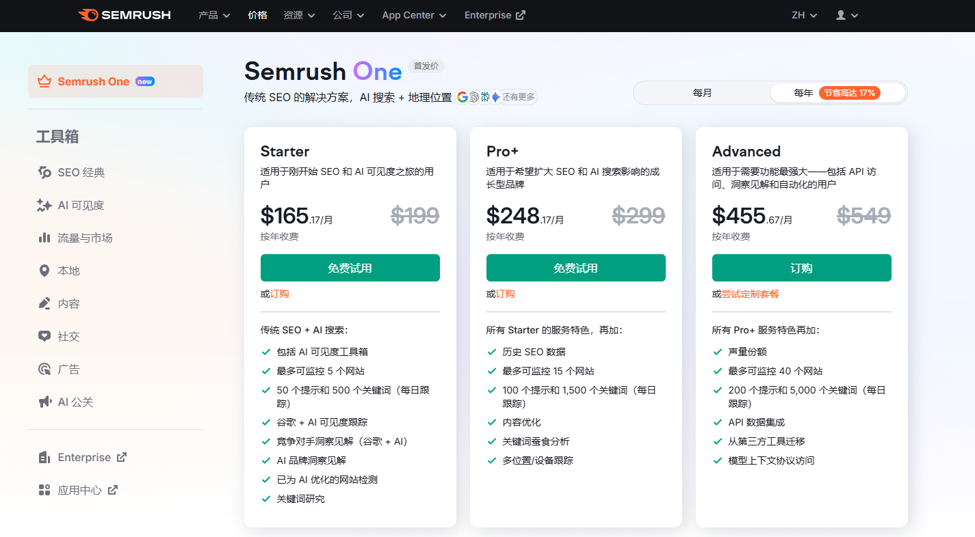Expand the ZH language selector
Image resolution: width=975 pixels, height=537 pixels.
click(803, 15)
